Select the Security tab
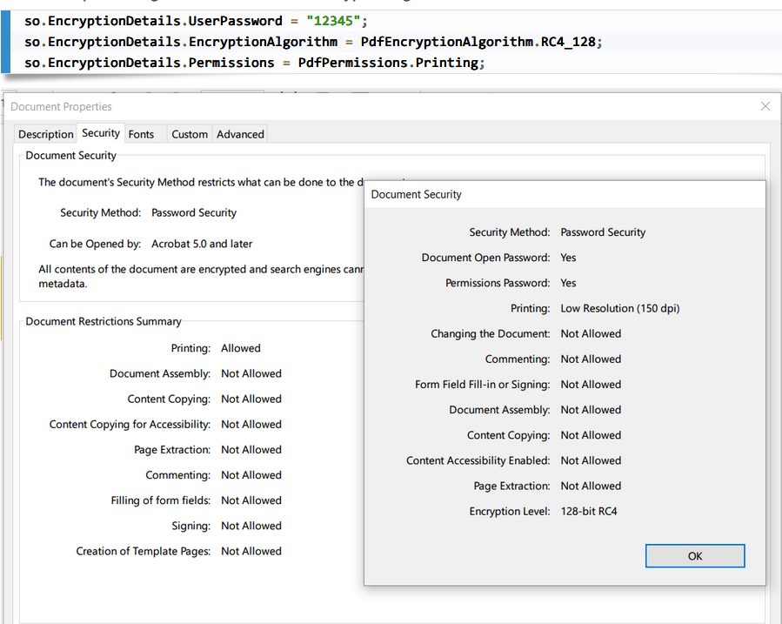The width and height of the screenshot is (782, 624). [x=101, y=133]
